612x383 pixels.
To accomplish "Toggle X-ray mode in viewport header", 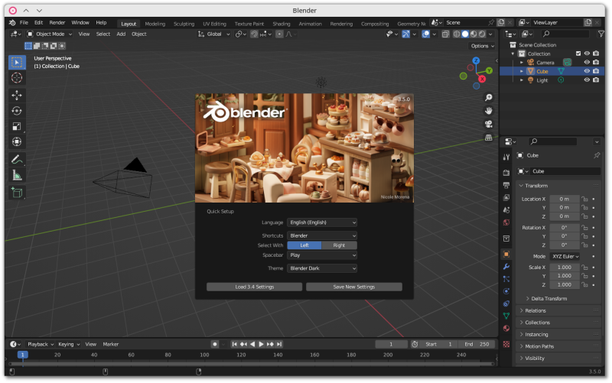I will click(445, 34).
